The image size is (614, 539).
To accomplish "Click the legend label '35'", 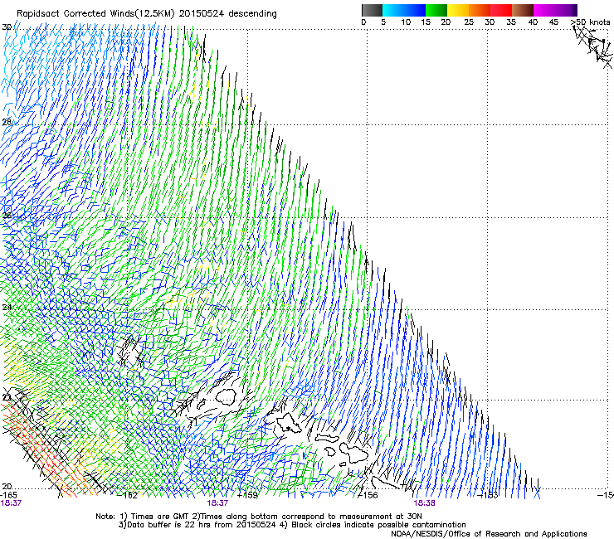I will point(511,22).
